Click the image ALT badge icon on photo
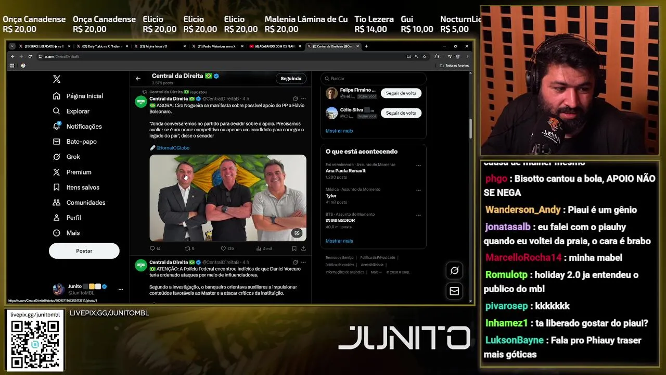Viewport: 666px width, 375px height. 297,233
